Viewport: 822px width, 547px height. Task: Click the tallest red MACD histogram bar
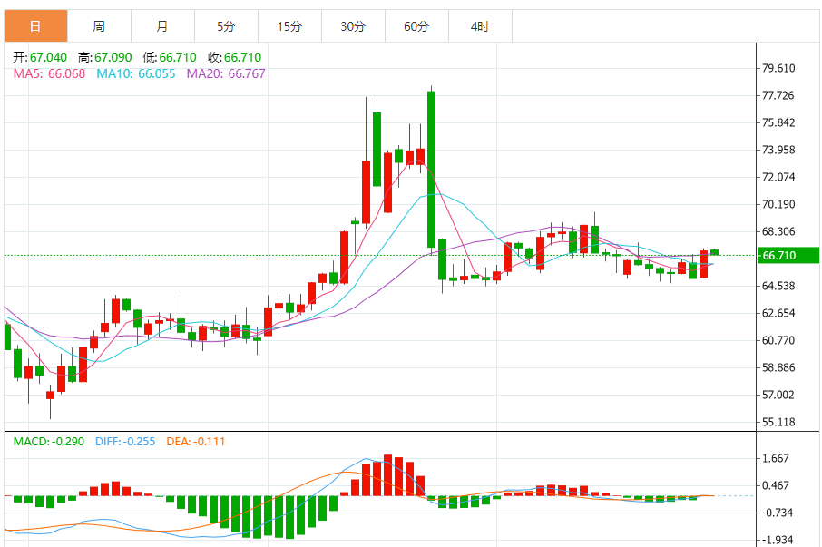tap(388, 475)
